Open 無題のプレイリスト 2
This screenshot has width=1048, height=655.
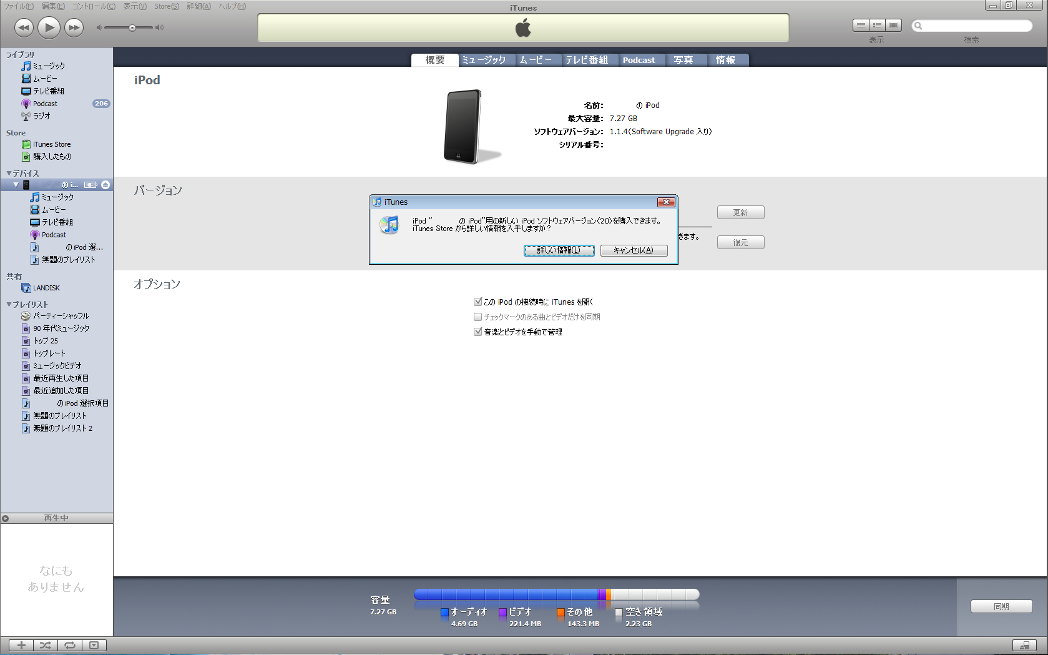click(62, 428)
